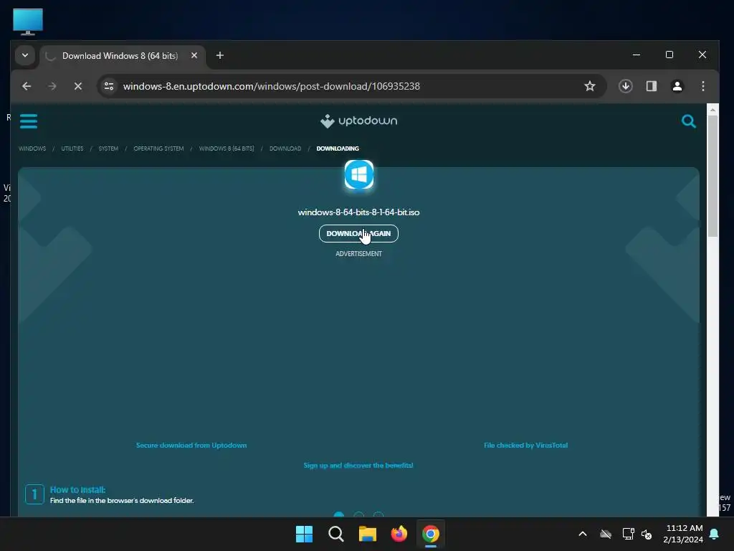Stop loading the page
Screen dimensions: 734x551
pos(78,86)
